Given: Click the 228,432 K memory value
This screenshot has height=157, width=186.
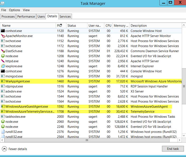Looking at the screenshot, I should [x=121, y=51].
